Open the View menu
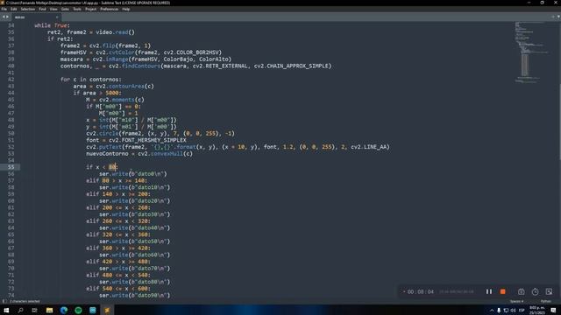The height and width of the screenshot is (315, 561). coord(53,9)
